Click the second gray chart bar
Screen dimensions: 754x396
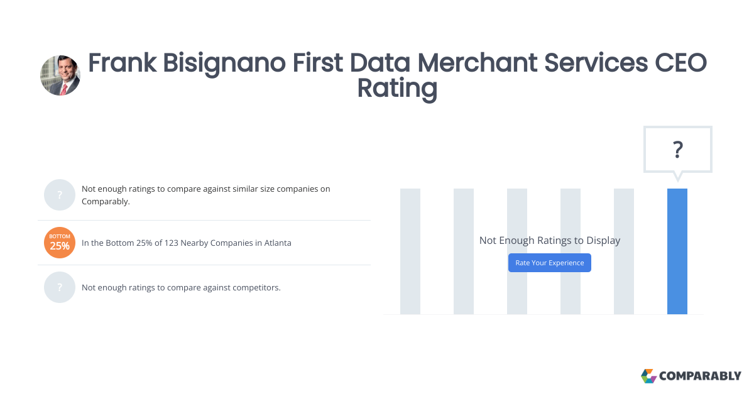464,250
